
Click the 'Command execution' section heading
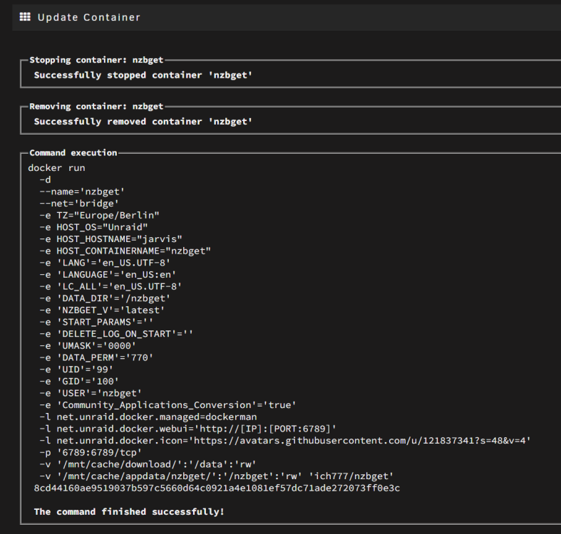click(x=73, y=153)
